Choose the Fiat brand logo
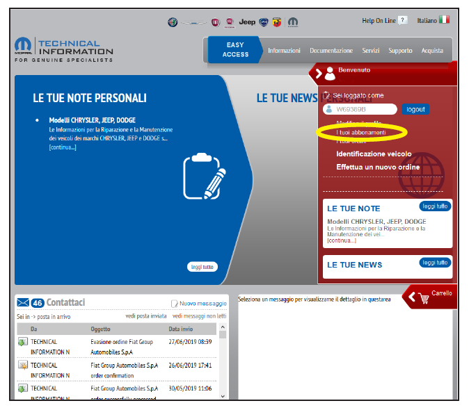Viewport: 469px width, 410px height. 215,22
